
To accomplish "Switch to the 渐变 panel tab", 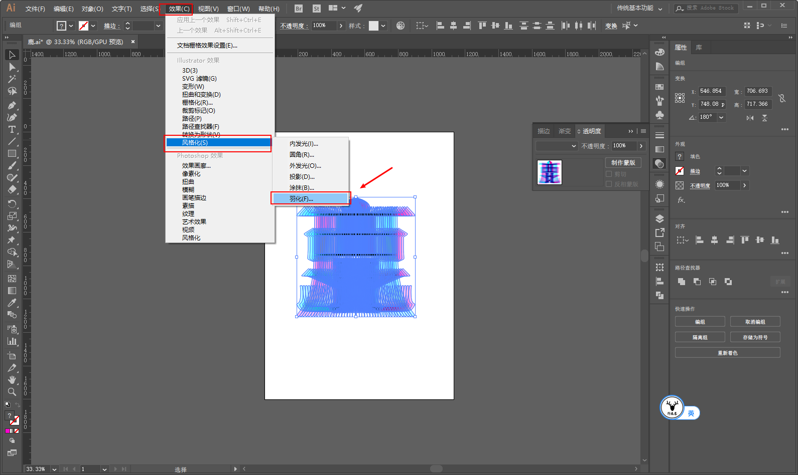I will pyautogui.click(x=565, y=131).
